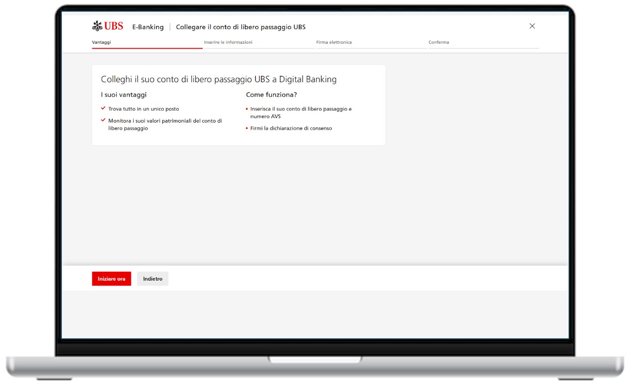Click the E-Banking label in header
This screenshot has height=386, width=630.
(148, 27)
